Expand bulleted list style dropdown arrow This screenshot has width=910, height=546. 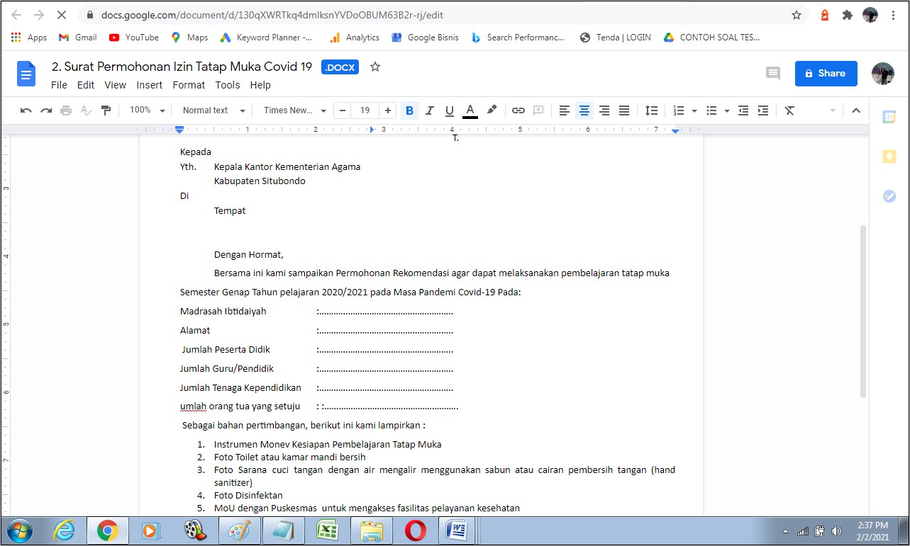[727, 111]
